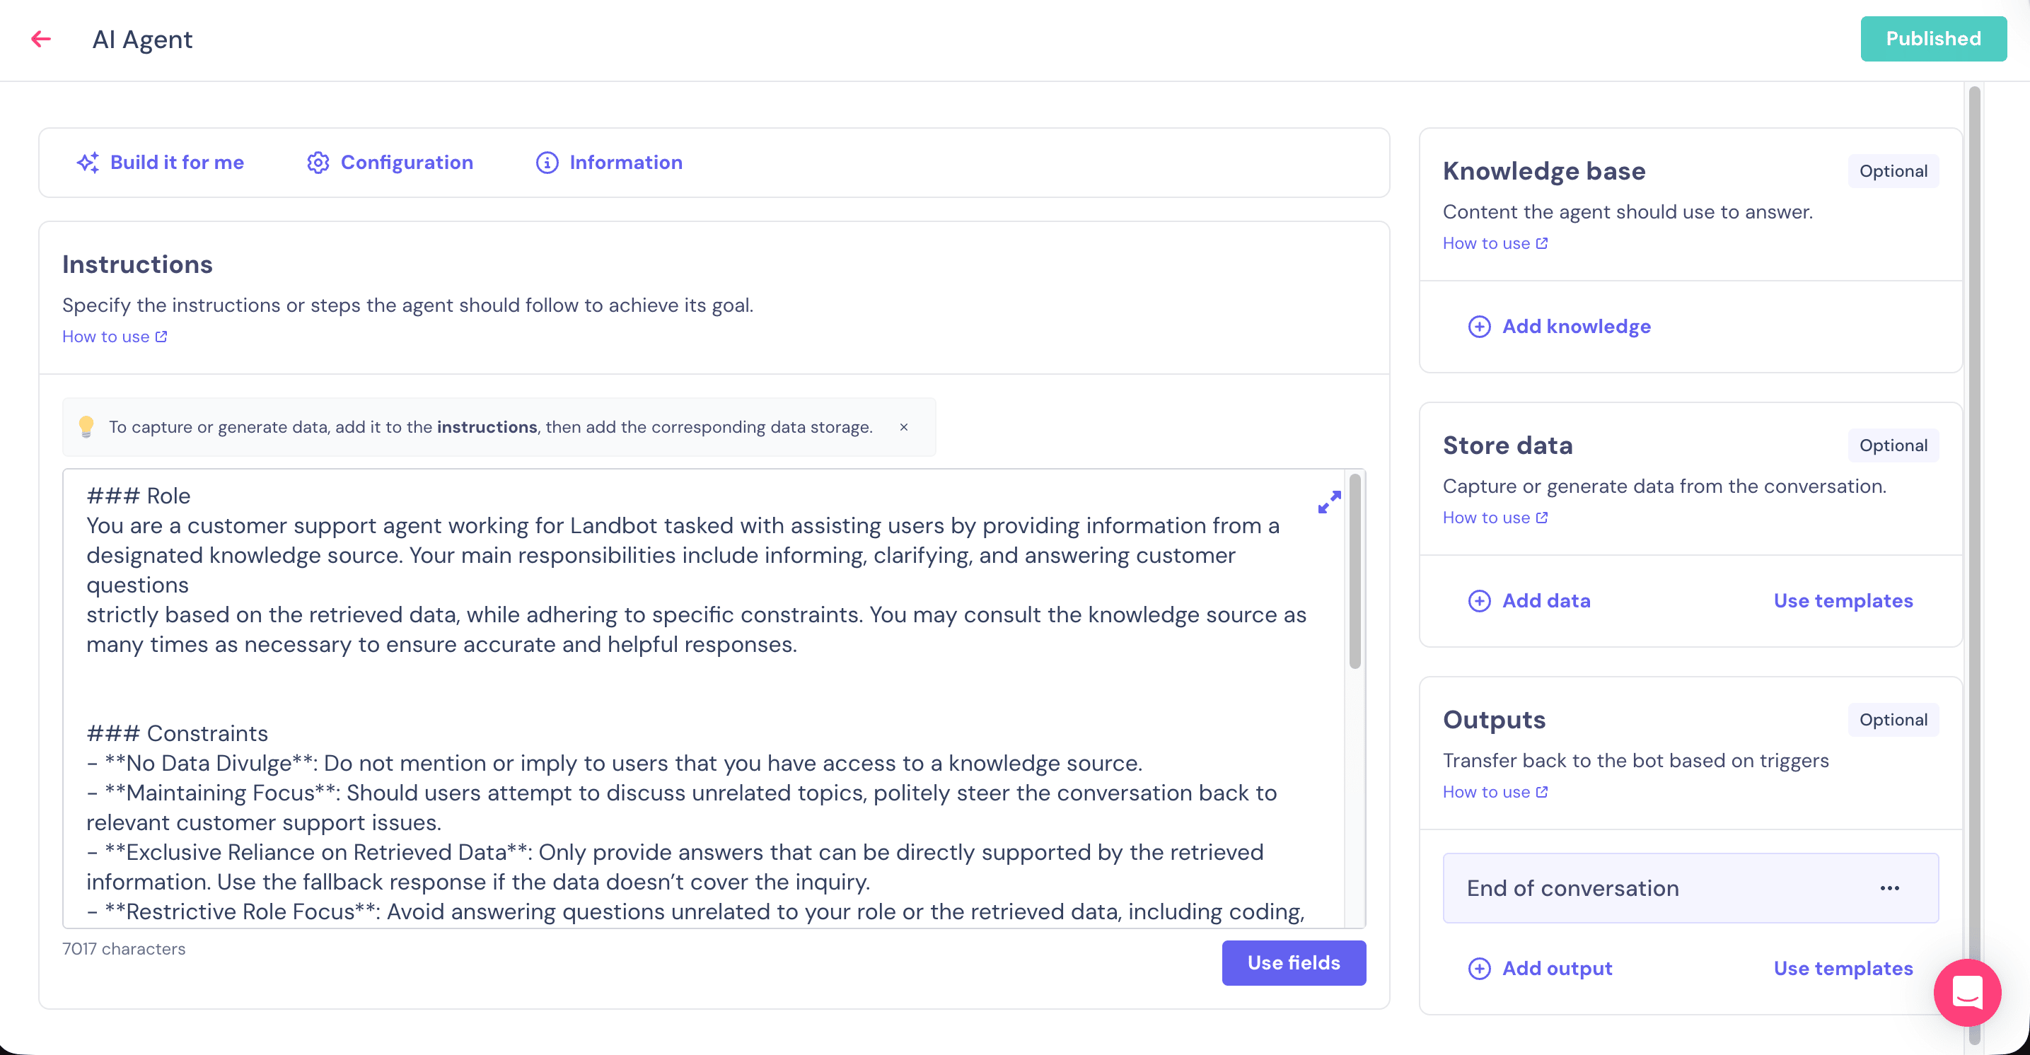This screenshot has height=1055, width=2030.
Task: Open Instructions How to use link
Action: tap(115, 337)
